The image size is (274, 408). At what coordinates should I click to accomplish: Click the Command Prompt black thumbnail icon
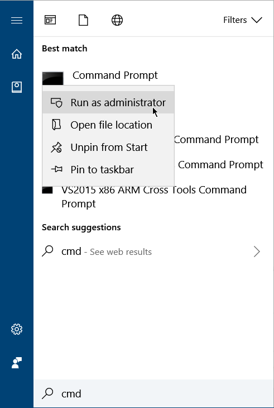pyautogui.click(x=52, y=78)
